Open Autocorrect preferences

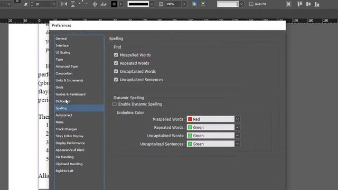click(79, 115)
